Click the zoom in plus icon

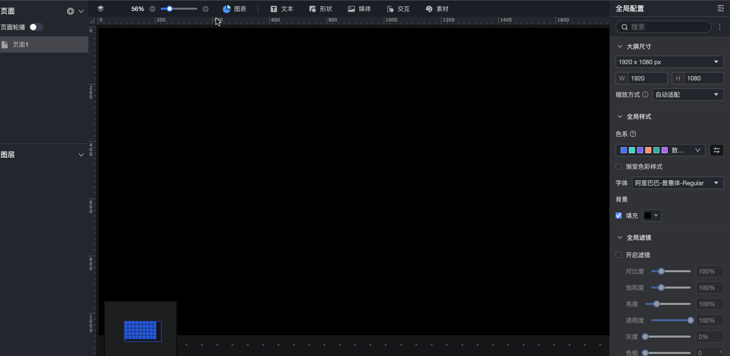coord(205,9)
